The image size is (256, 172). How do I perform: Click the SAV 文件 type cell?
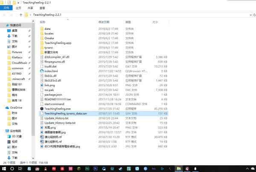tap(131, 113)
